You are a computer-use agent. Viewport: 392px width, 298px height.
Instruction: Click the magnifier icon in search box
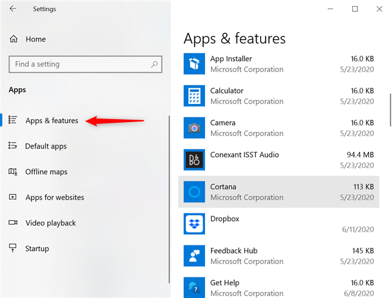155,64
